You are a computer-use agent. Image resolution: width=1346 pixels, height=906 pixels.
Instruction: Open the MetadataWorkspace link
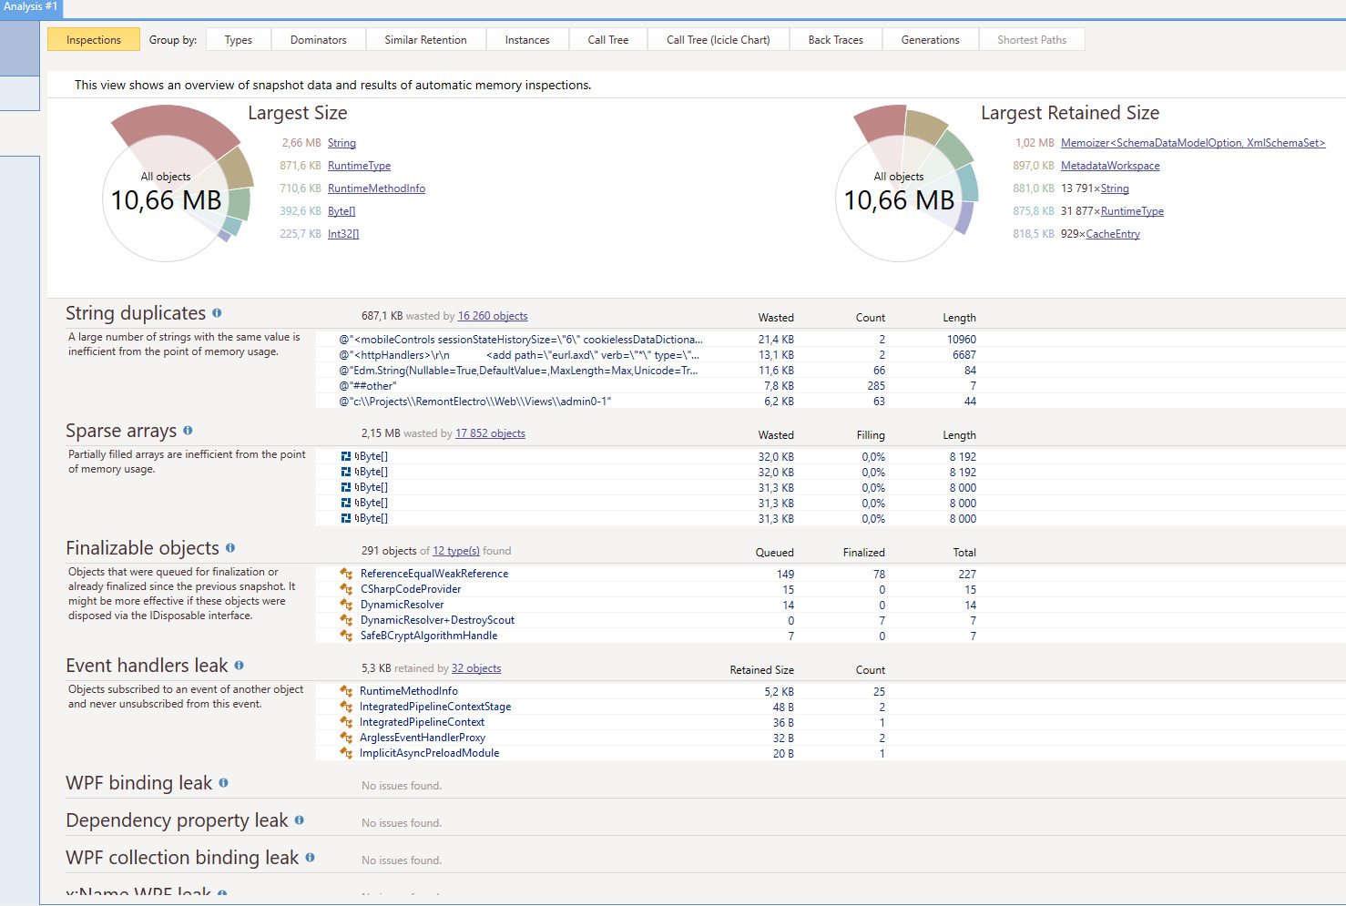[x=1110, y=166]
